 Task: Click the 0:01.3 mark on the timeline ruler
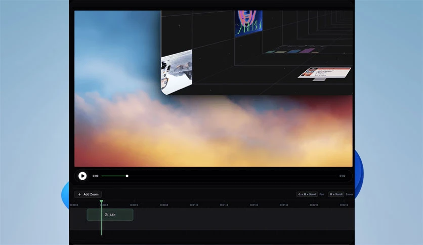click(224, 205)
